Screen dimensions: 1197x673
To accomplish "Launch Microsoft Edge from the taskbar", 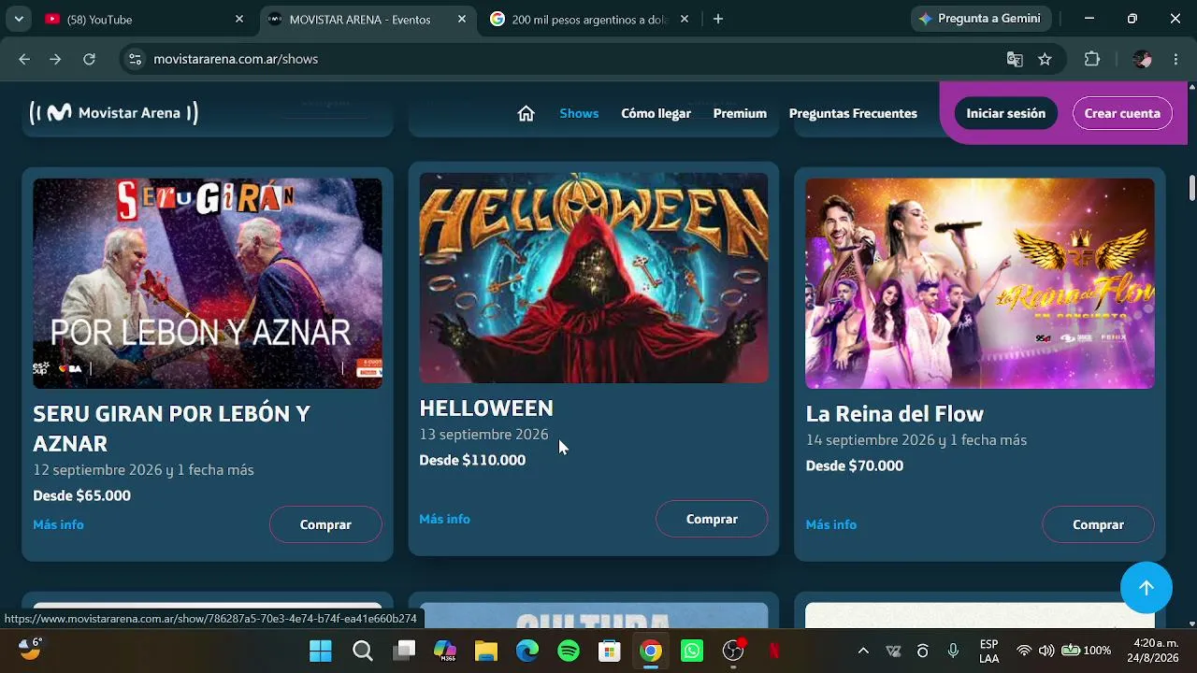I will tap(527, 651).
